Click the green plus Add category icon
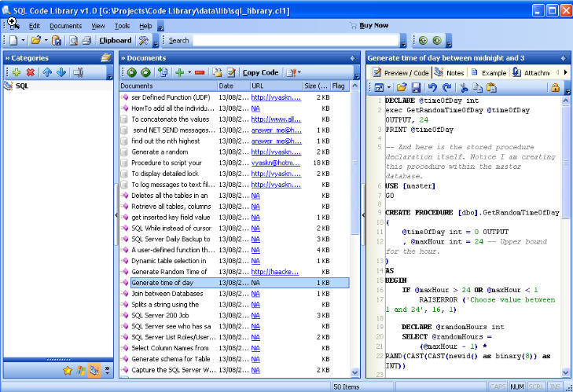Image resolution: width=573 pixels, height=392 pixels. (17, 72)
